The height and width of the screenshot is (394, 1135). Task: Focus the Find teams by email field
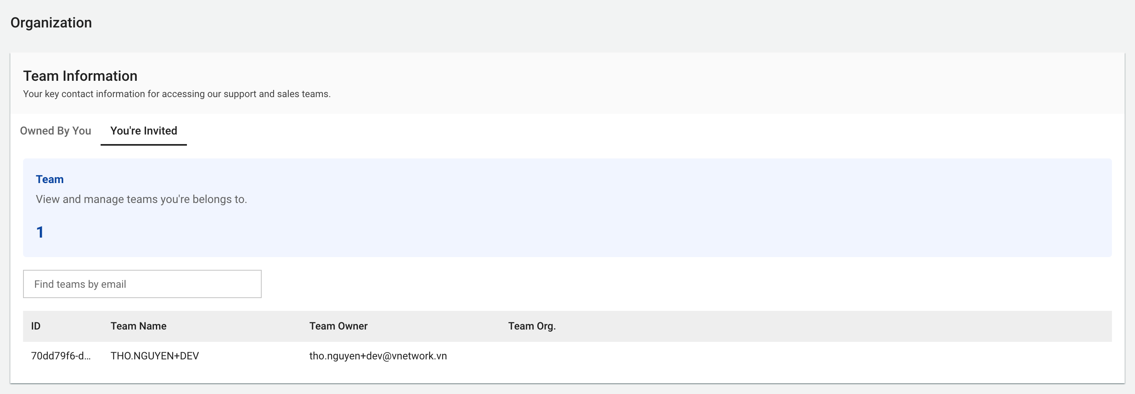(142, 284)
